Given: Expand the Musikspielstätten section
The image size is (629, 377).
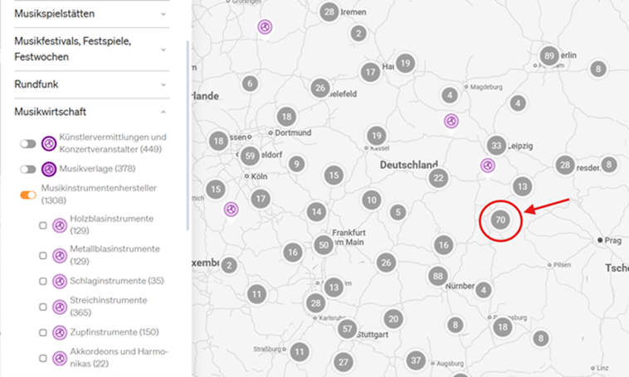Looking at the screenshot, I should pos(163,14).
